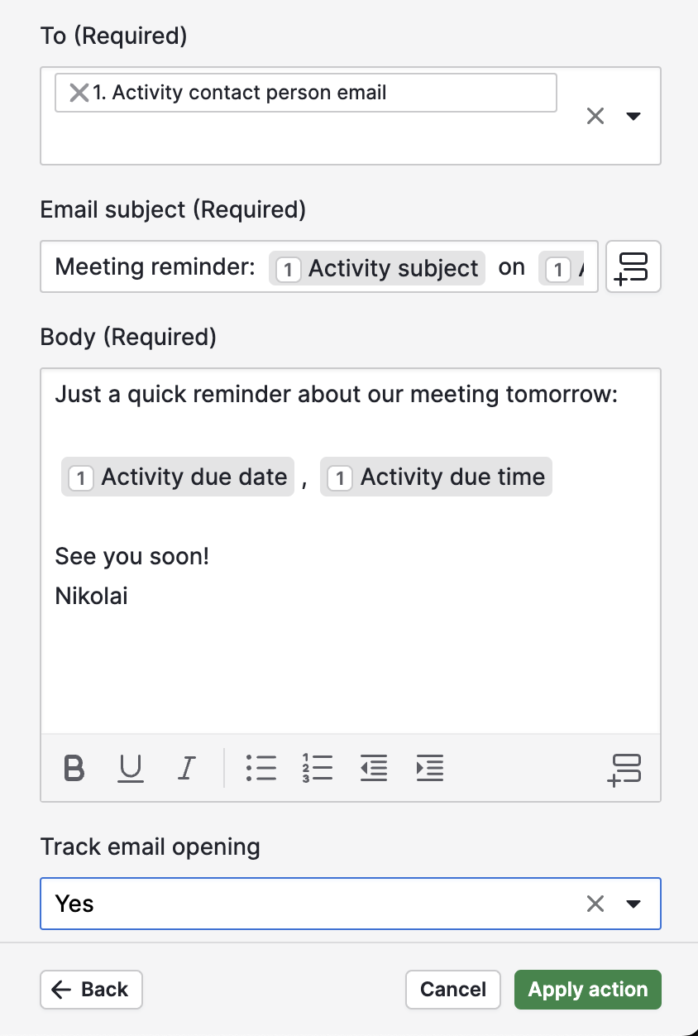
Task: Remove Activity contact person email recipient
Action: [x=79, y=93]
